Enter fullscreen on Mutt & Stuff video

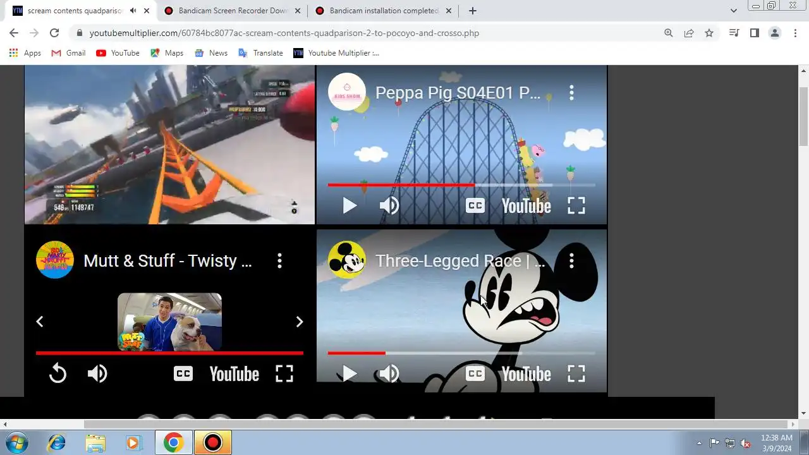[x=284, y=374]
